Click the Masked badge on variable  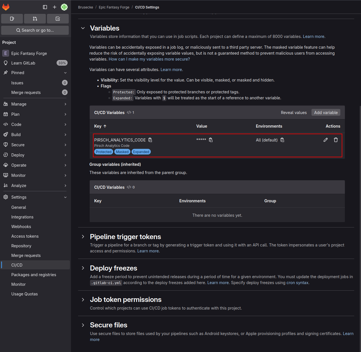click(122, 152)
